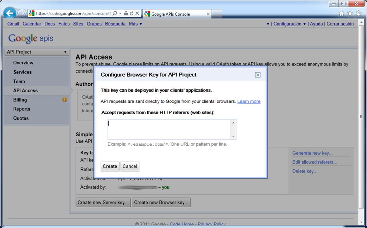Open Favorites star icon
The image size is (367, 228).
pyautogui.click(x=350, y=13)
